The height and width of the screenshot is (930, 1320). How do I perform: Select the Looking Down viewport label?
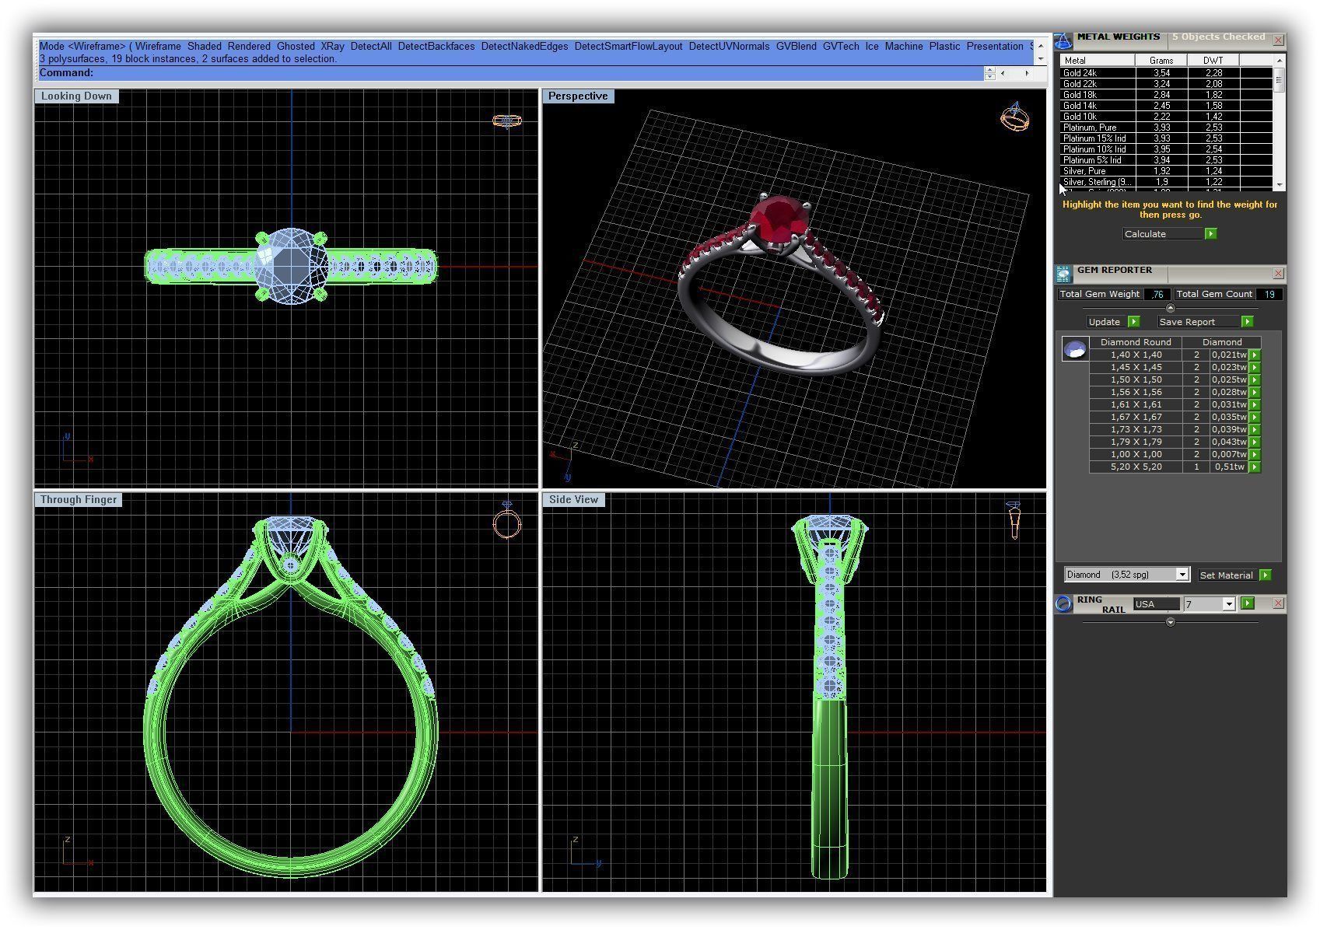[x=76, y=96]
